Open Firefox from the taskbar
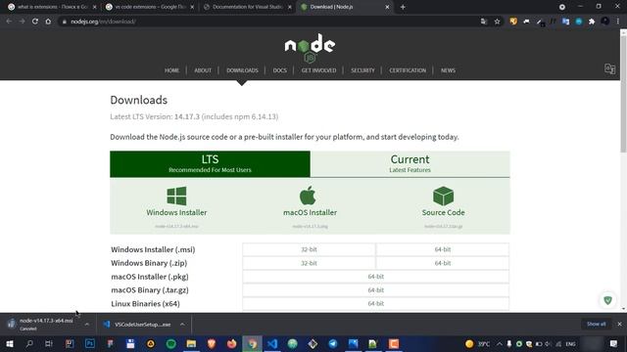 coord(231,343)
